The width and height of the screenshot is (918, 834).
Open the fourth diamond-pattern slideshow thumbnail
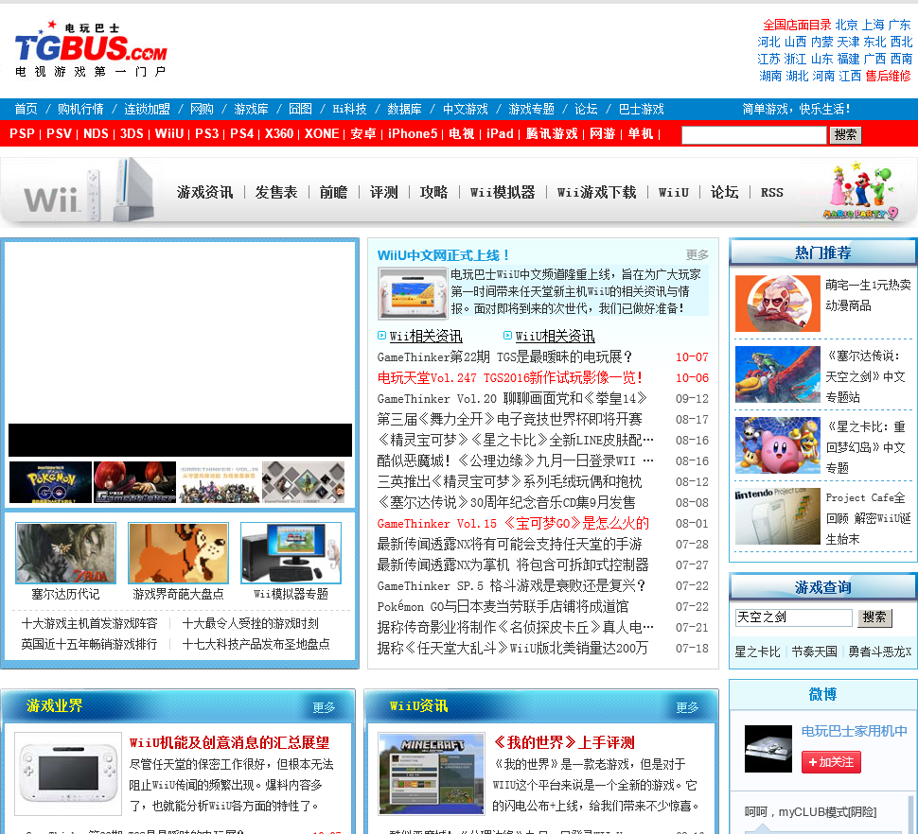[303, 482]
